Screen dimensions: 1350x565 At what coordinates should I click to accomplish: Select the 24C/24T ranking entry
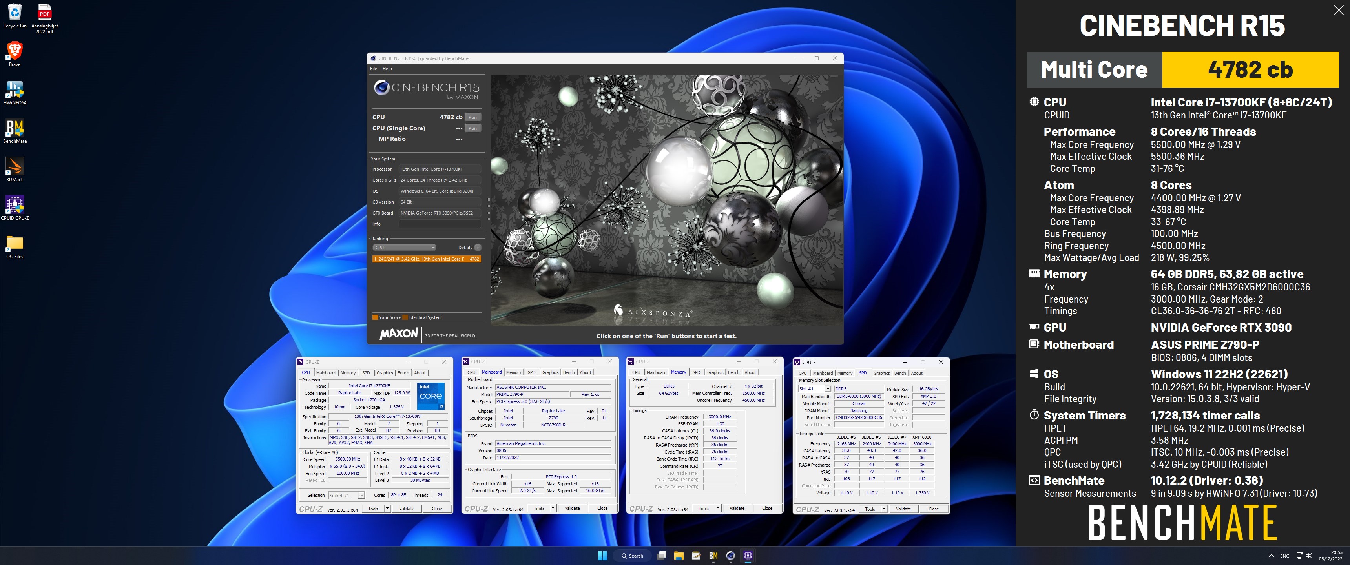coord(427,259)
